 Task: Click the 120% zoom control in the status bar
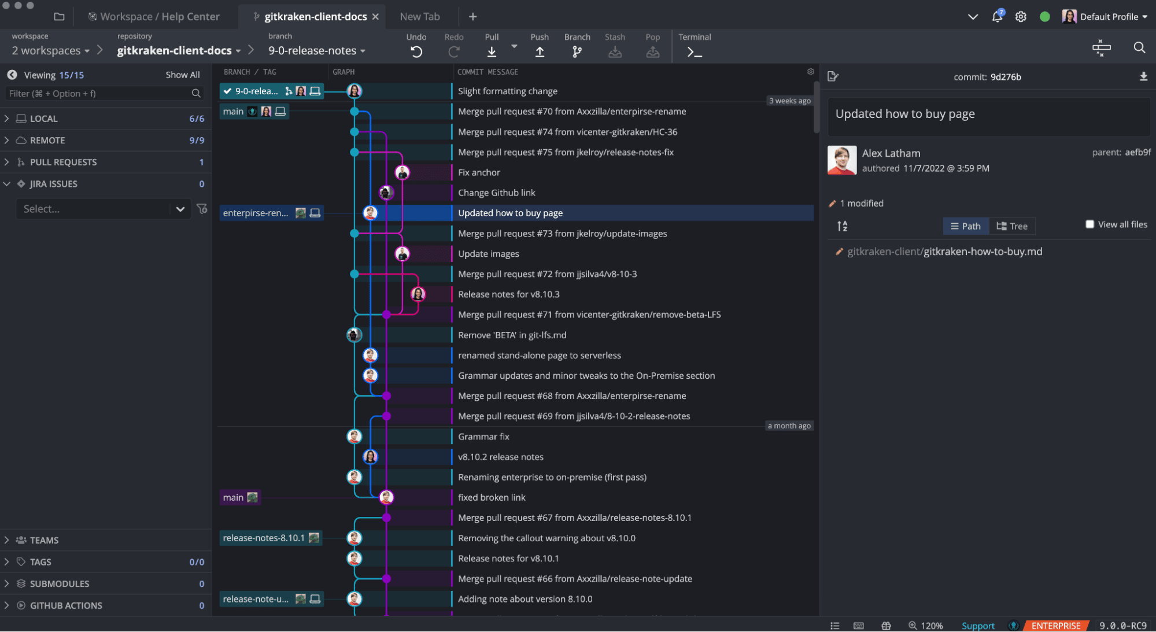point(929,625)
